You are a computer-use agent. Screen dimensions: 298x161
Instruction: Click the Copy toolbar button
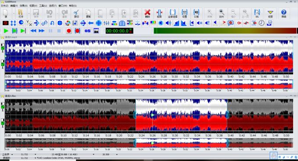(x=88, y=14)
